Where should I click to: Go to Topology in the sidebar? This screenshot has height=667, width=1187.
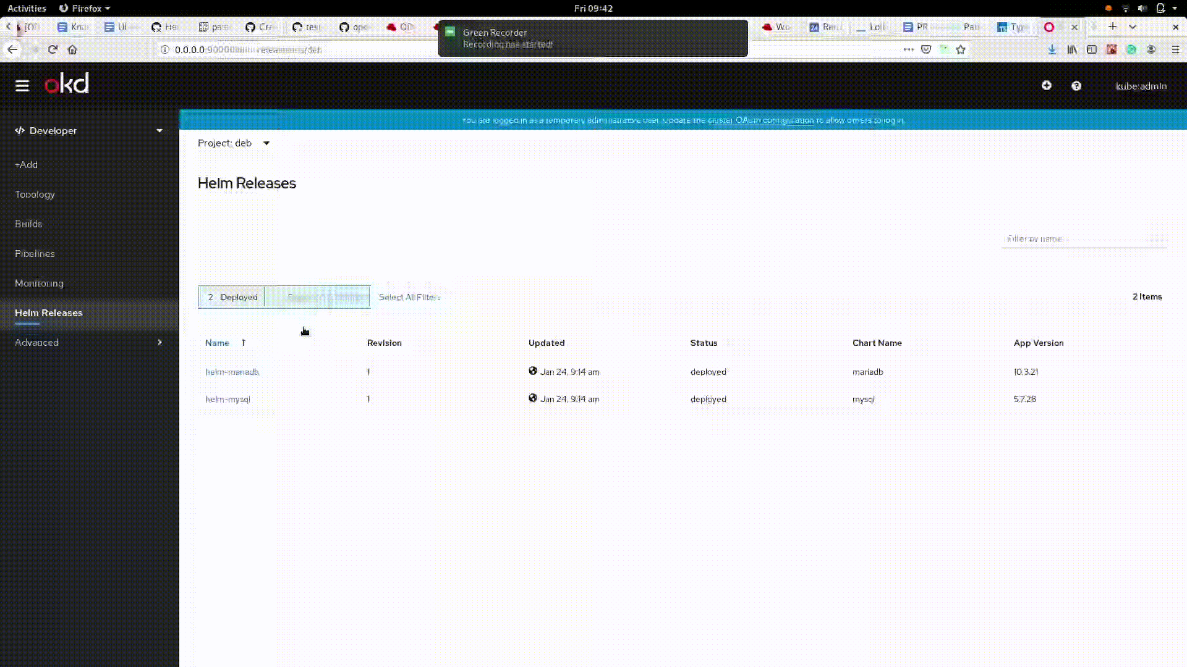[35, 194]
